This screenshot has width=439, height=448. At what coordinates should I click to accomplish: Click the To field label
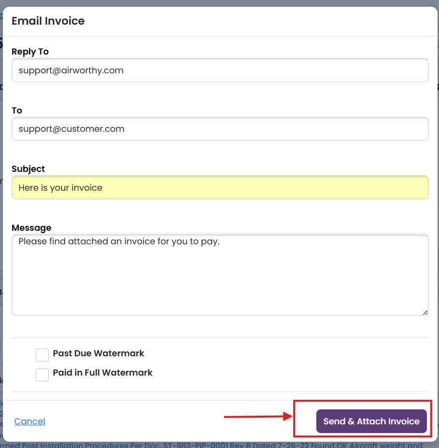(x=17, y=111)
